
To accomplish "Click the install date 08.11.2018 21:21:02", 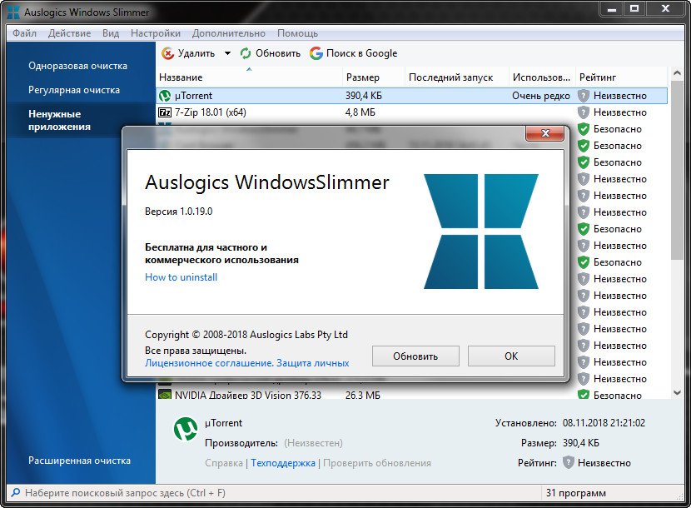I will tap(604, 423).
